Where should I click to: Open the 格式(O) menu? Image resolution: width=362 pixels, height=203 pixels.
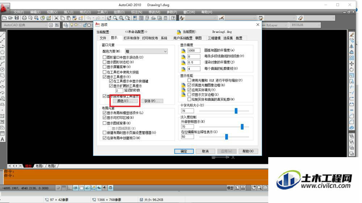coord(85,12)
